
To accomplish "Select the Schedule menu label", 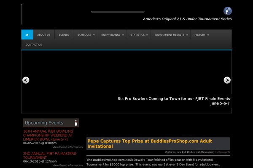I will tap(84, 35).
